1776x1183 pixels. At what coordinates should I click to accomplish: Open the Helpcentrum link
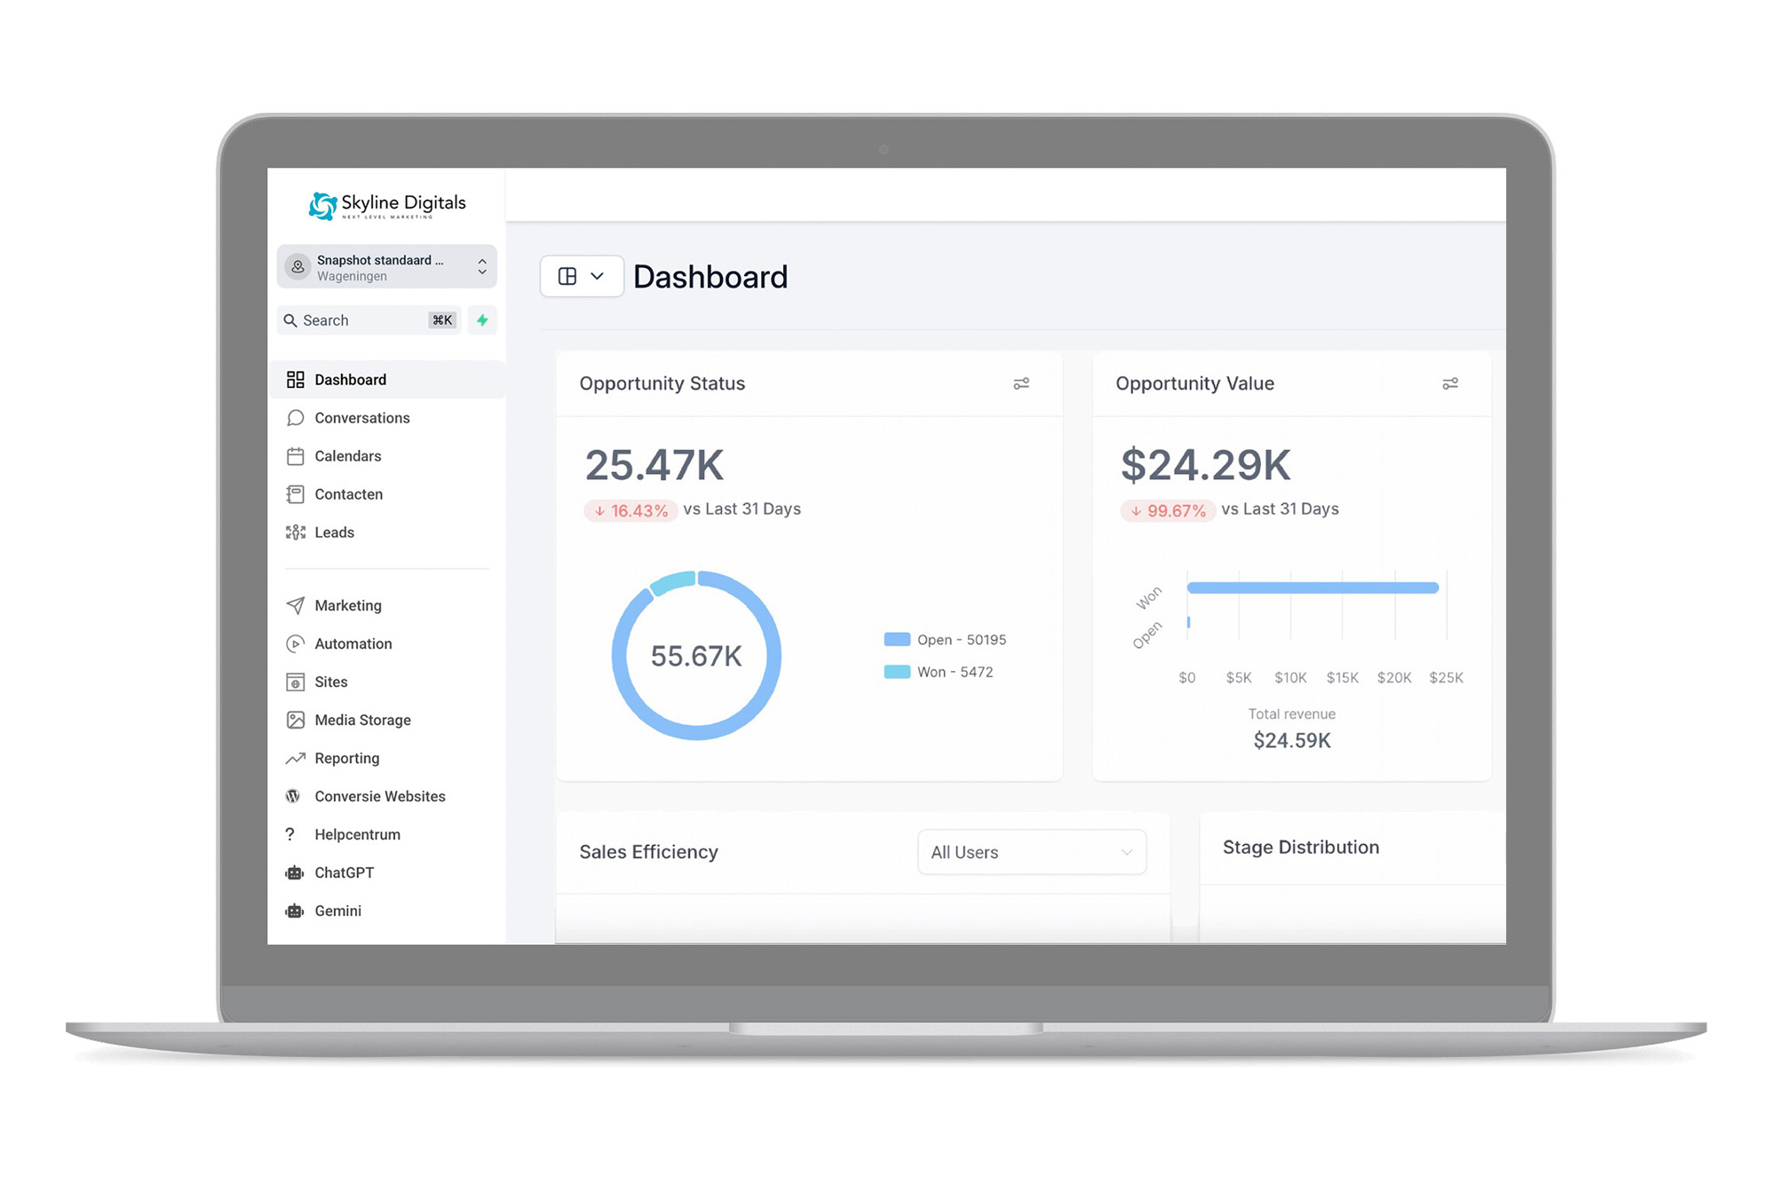[357, 834]
